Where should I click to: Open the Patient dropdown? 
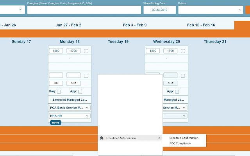pos(211,10)
